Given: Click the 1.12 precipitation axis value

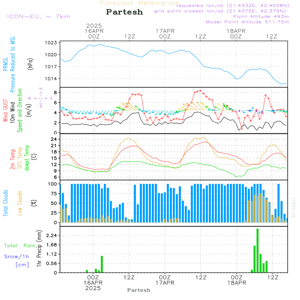Looking at the screenshot, I should [52, 254].
